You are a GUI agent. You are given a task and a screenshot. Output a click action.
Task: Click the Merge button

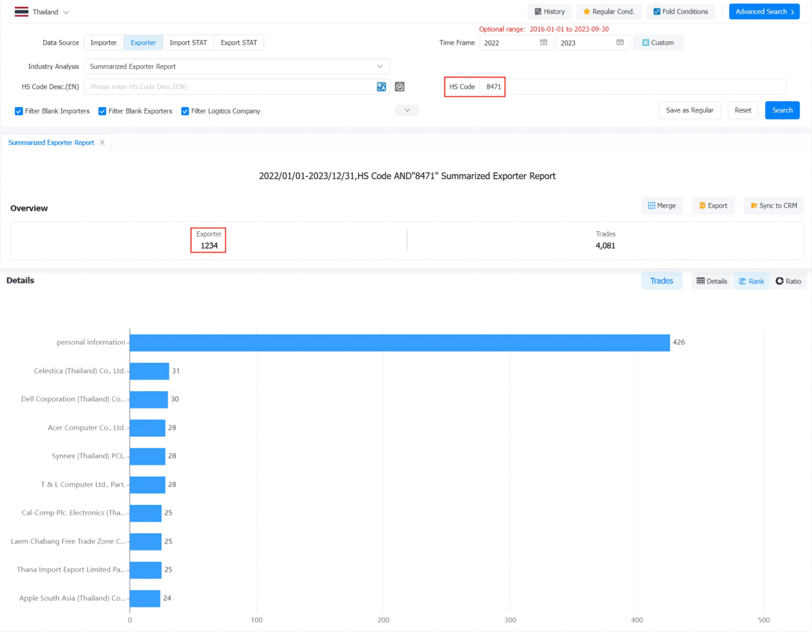(x=662, y=206)
